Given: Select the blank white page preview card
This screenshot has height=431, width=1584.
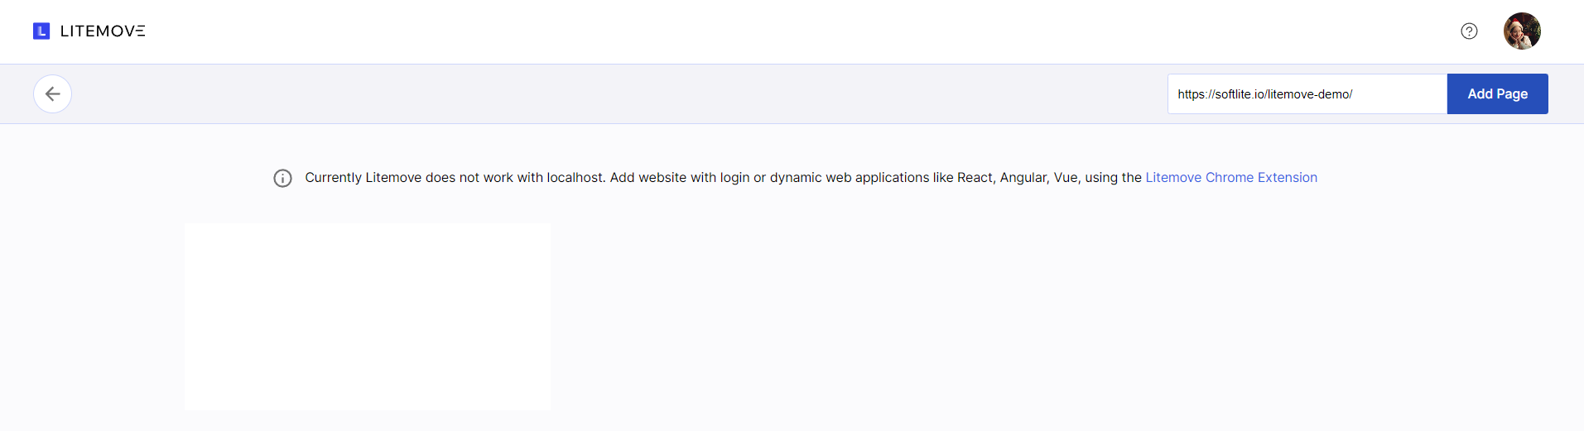Looking at the screenshot, I should [x=367, y=316].
